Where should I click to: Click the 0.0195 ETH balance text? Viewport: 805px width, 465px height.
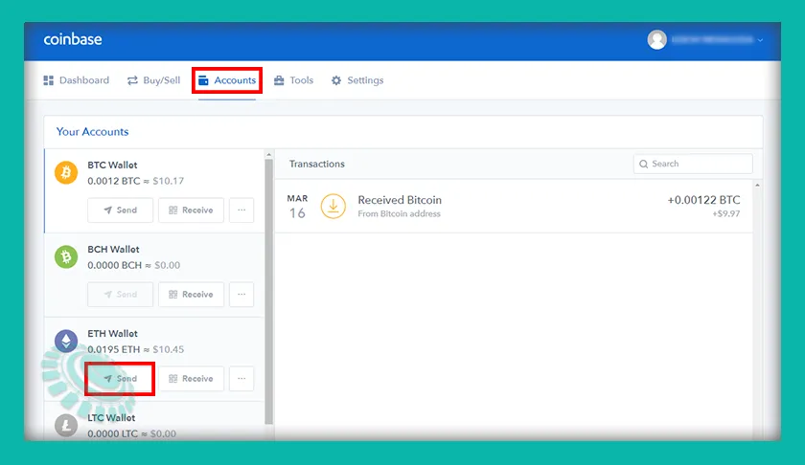[x=113, y=349]
